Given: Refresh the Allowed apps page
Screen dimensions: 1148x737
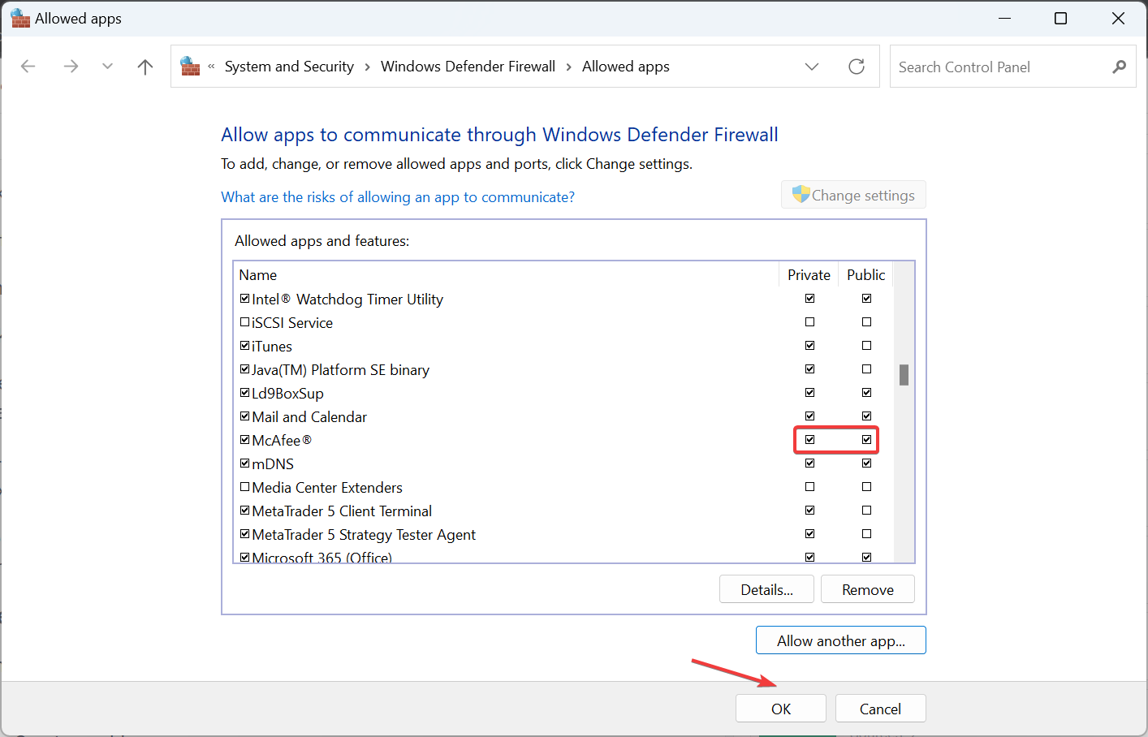Looking at the screenshot, I should click(857, 67).
